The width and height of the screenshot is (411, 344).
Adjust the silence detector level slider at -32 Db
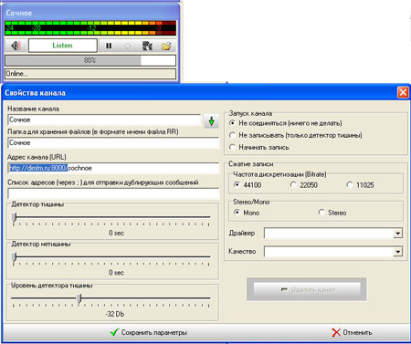(x=79, y=298)
